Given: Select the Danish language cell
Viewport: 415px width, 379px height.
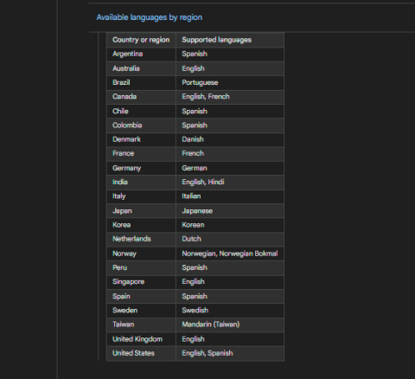Looking at the screenshot, I should pos(230,139).
